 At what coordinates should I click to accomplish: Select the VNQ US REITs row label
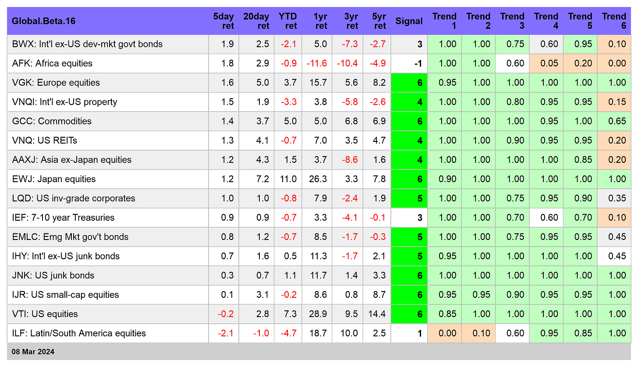tap(45, 141)
